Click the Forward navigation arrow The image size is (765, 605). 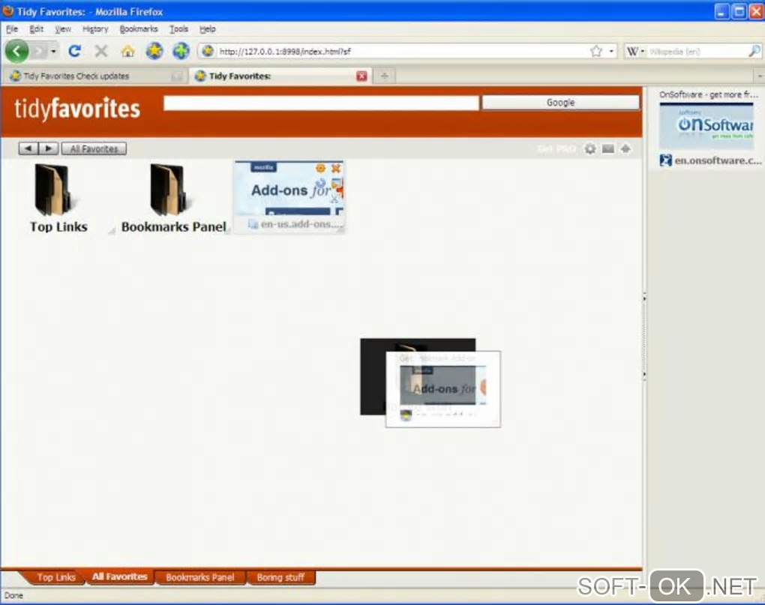(x=40, y=51)
